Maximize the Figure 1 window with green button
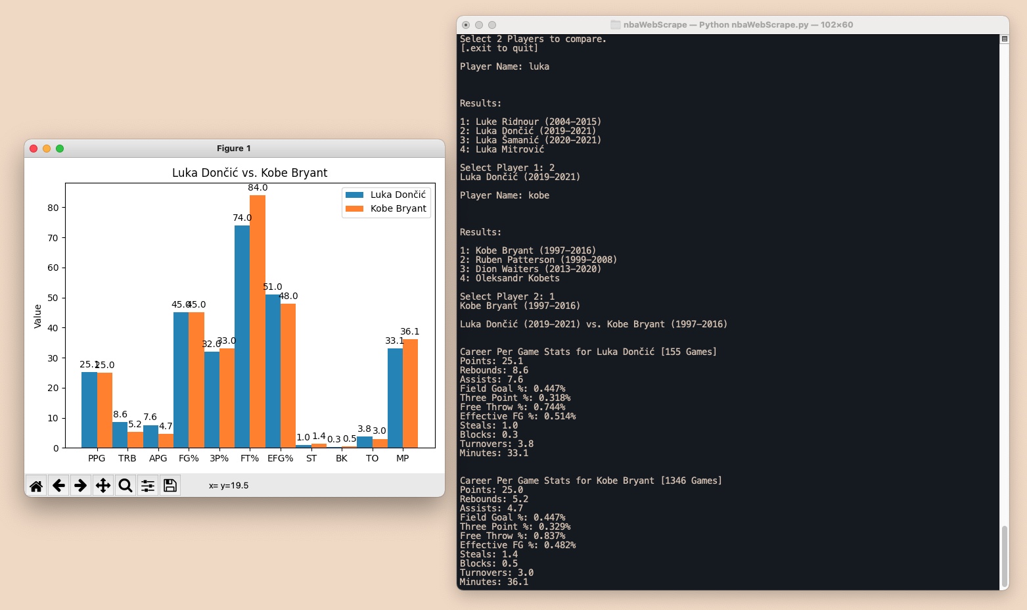 tap(60, 149)
